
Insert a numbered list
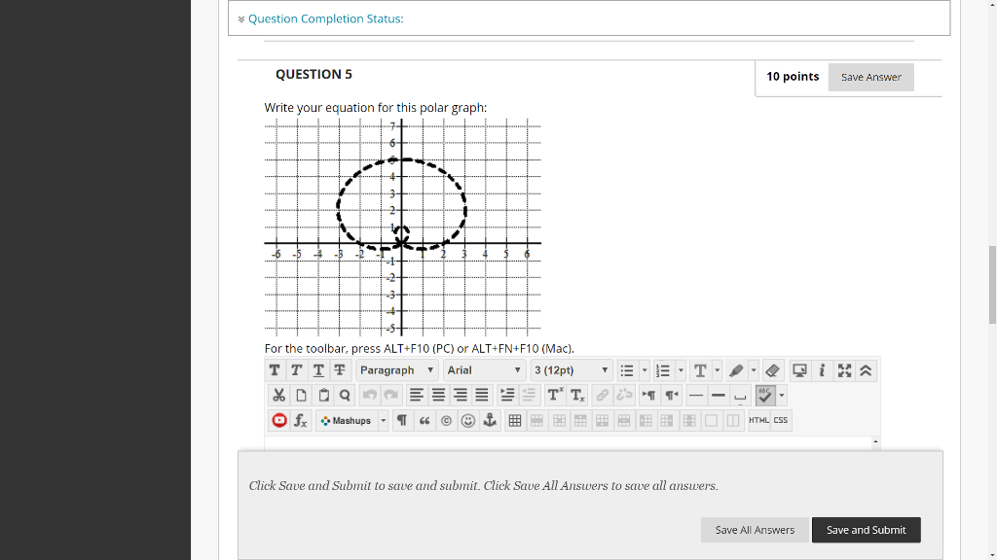[x=663, y=370]
